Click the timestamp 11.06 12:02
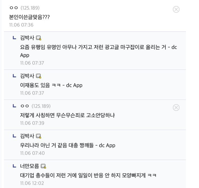The height and width of the screenshot is (188, 199). pos(32,183)
